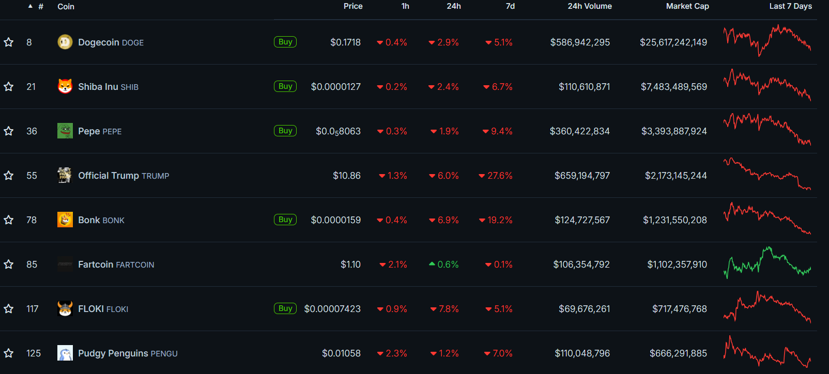The height and width of the screenshot is (374, 829).
Task: Click the Buy button for Shiba Inu
Action: click(285, 86)
